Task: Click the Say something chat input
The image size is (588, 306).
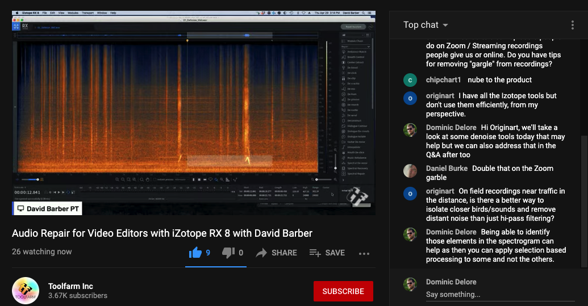Action: click(x=500, y=295)
